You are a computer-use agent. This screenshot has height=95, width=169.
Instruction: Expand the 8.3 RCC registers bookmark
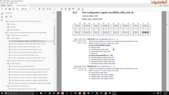click(x=7, y=30)
